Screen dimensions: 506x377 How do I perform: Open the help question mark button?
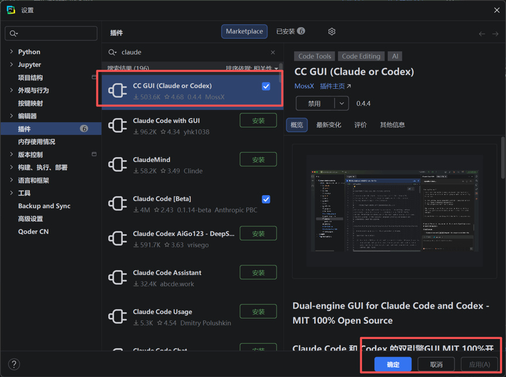click(x=14, y=364)
